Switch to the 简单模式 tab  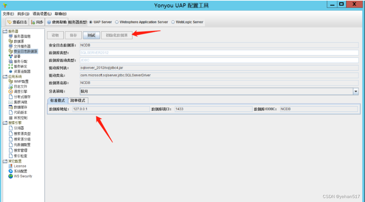pos(78,101)
